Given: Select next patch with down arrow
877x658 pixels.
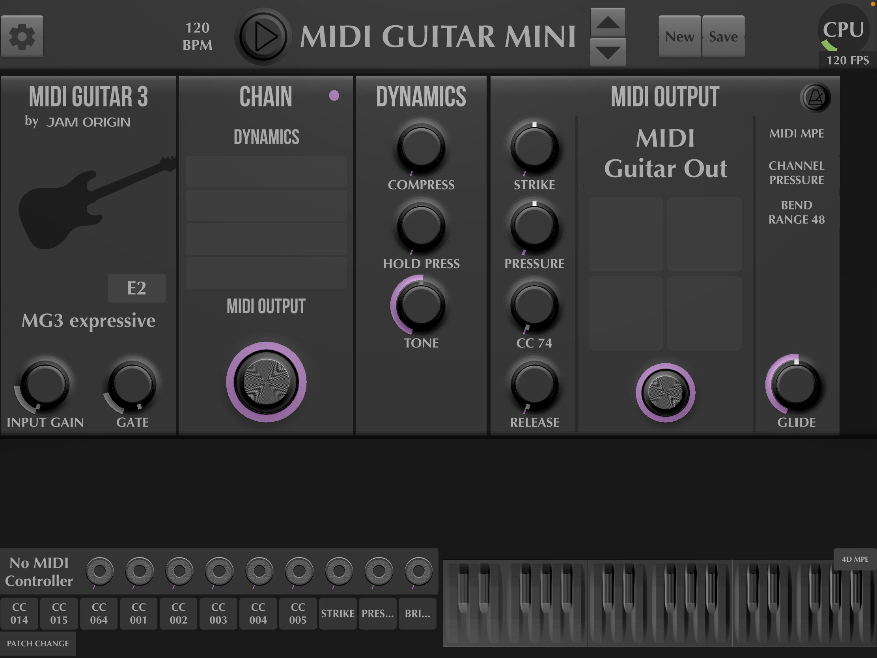Looking at the screenshot, I should click(608, 52).
